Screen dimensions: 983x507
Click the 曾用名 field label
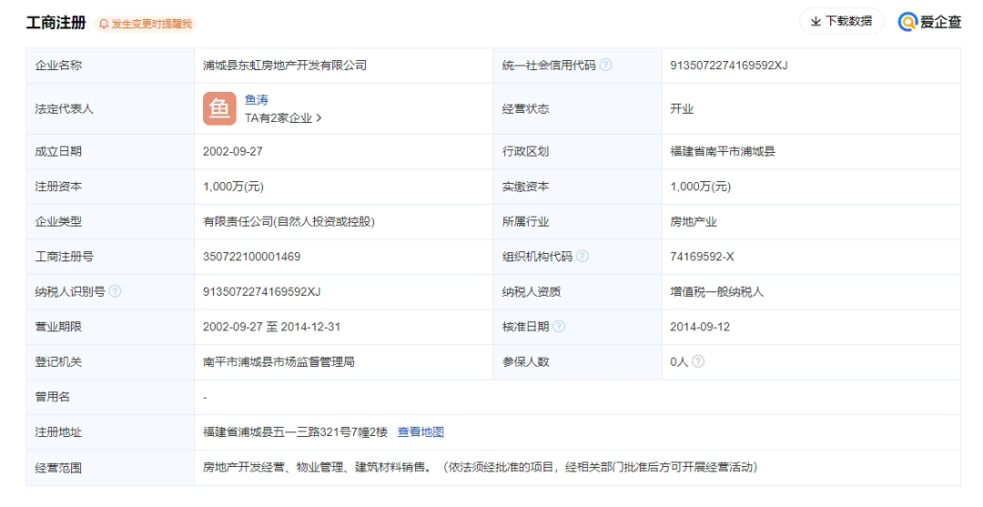tap(52, 397)
